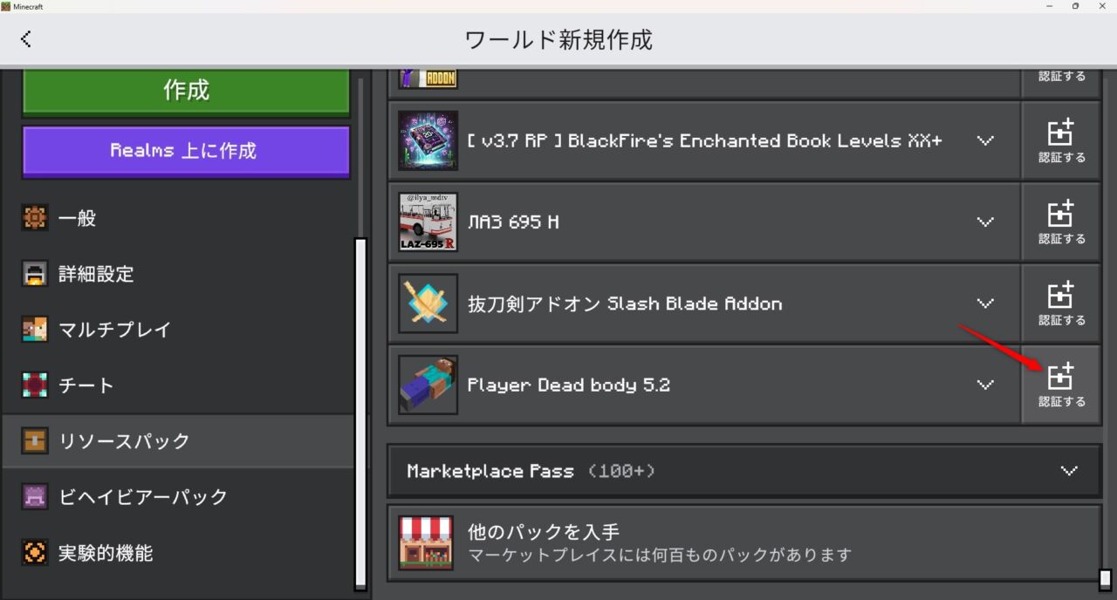The width and height of the screenshot is (1117, 600).
Task: Activate the Slash Blade Addon pack
Action: 1061,303
